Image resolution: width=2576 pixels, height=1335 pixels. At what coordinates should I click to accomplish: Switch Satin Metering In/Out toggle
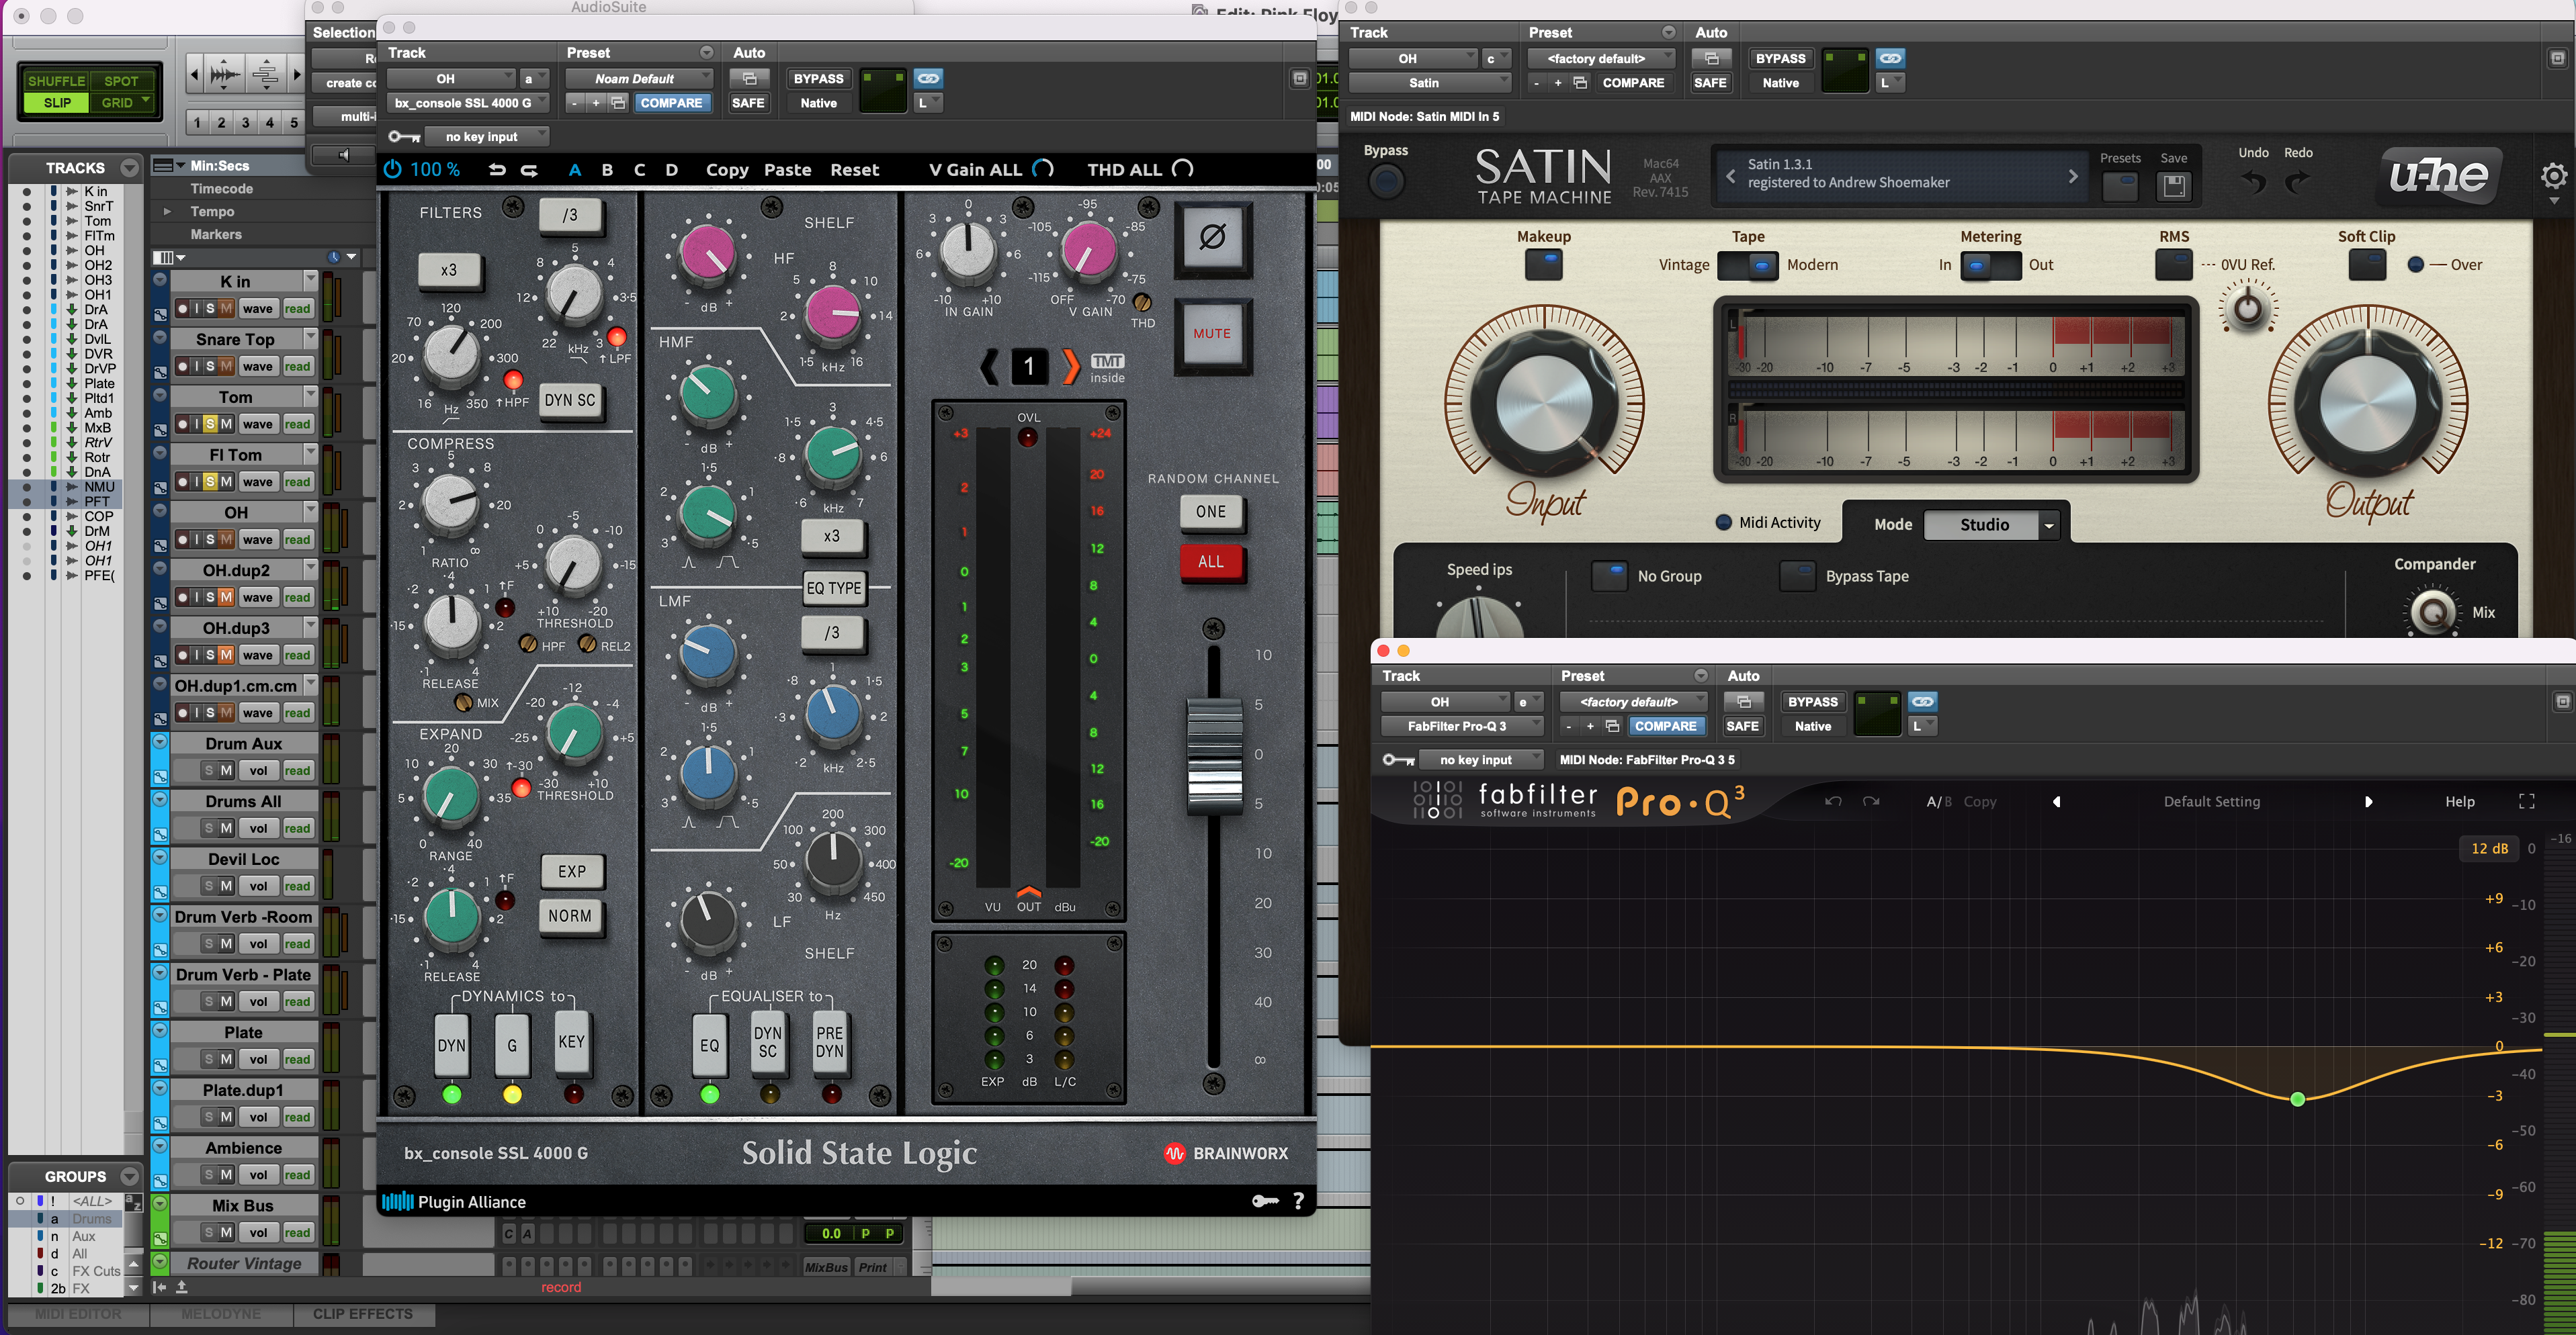pos(1990,265)
